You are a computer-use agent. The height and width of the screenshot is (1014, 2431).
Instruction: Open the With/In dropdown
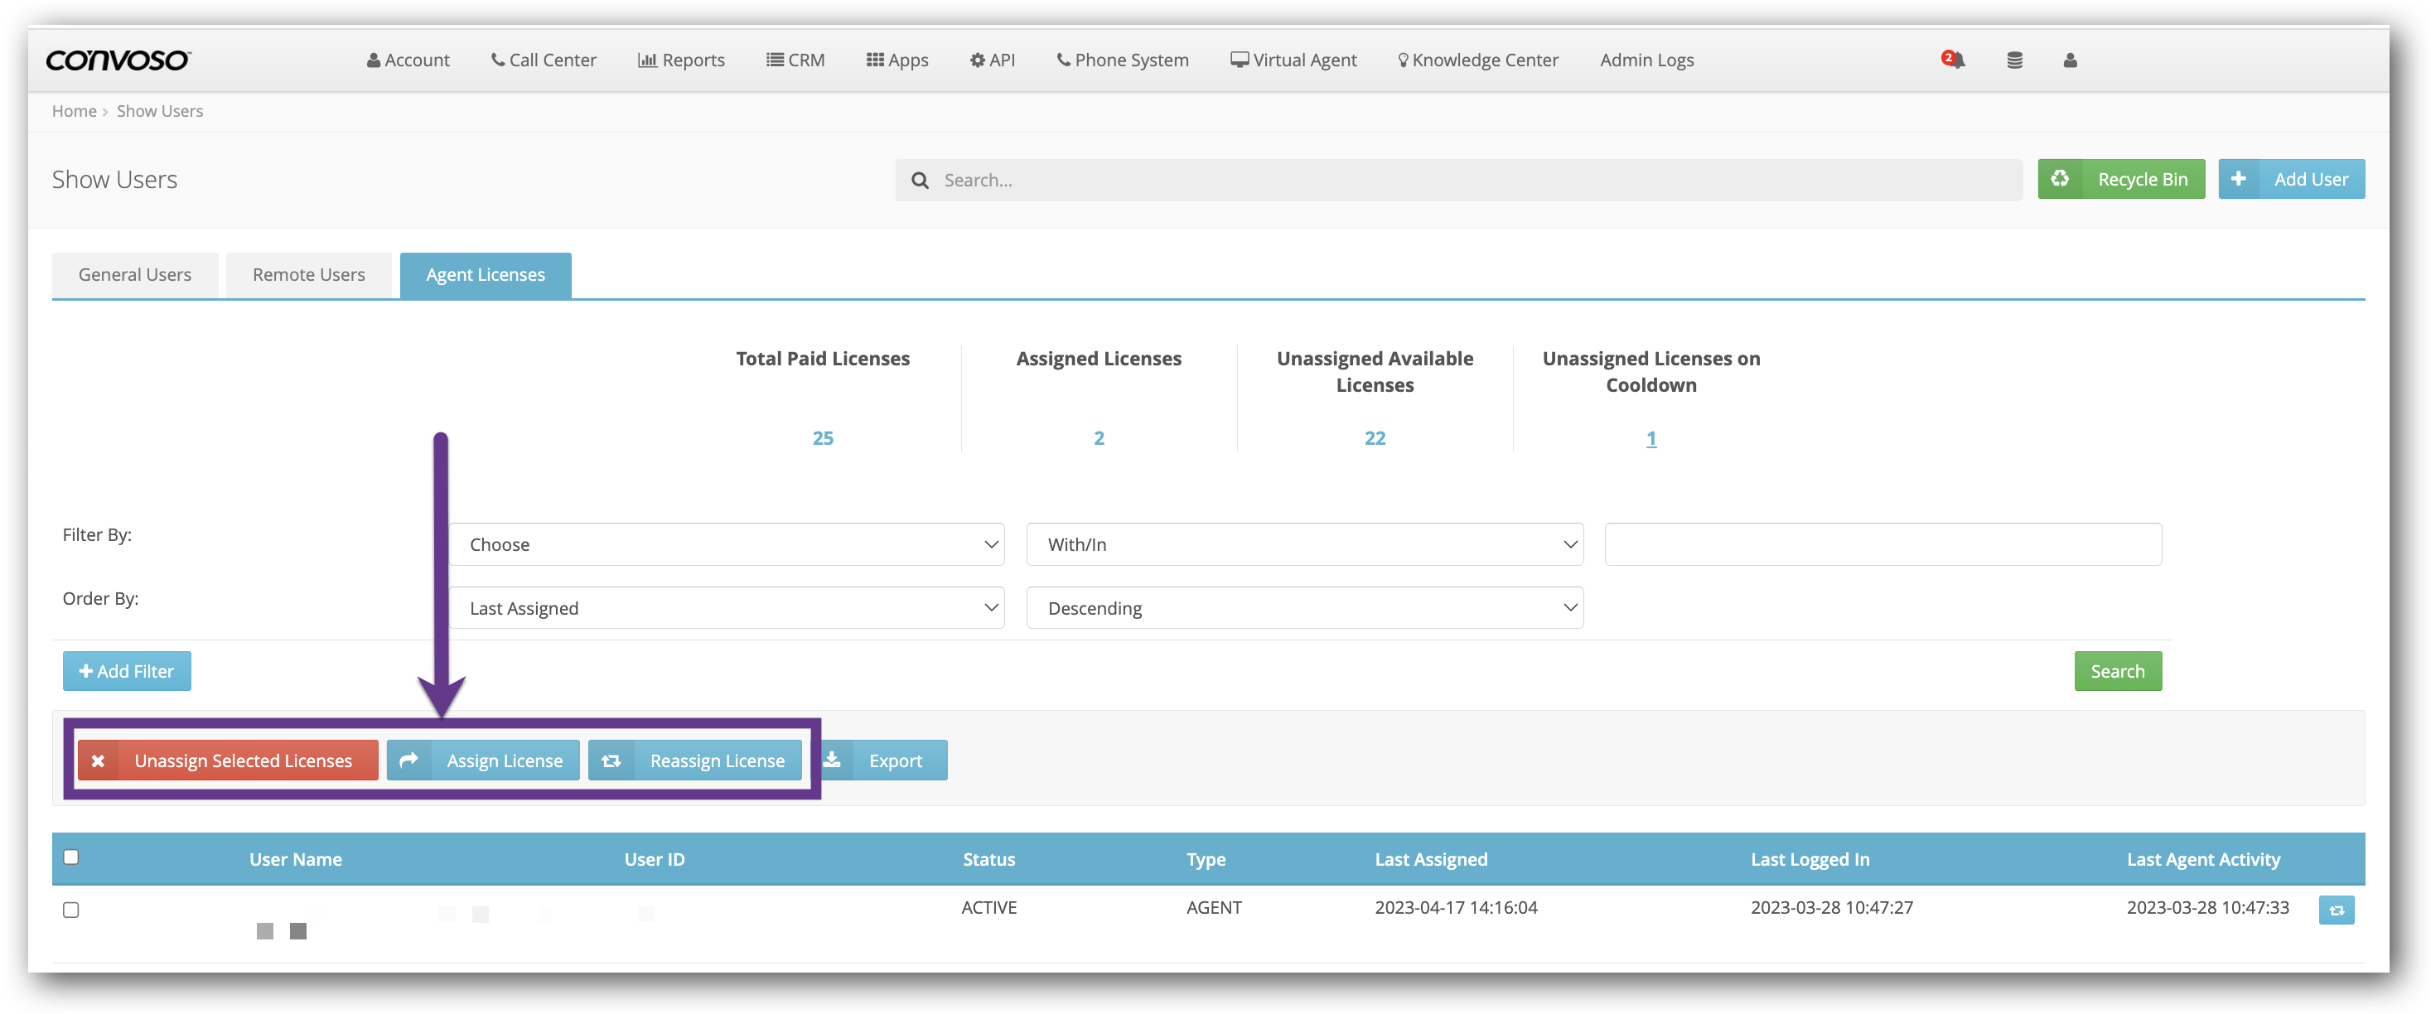coord(1304,544)
